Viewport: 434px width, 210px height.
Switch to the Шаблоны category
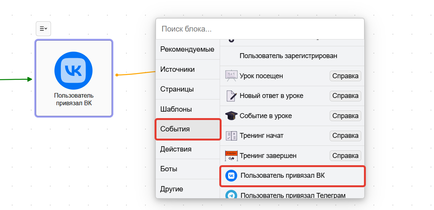187,109
